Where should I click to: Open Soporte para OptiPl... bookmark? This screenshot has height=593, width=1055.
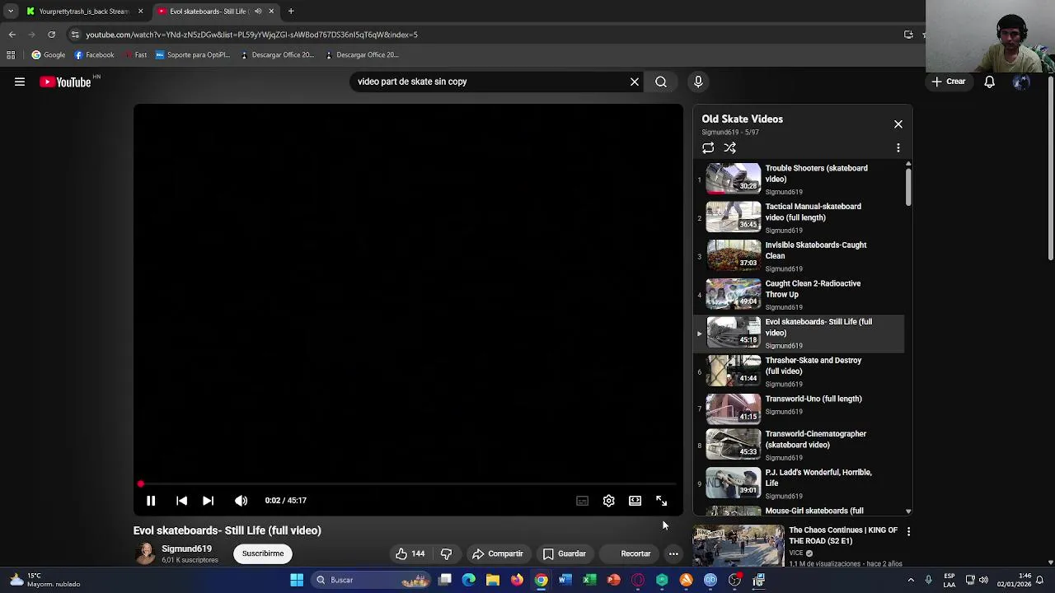[193, 55]
